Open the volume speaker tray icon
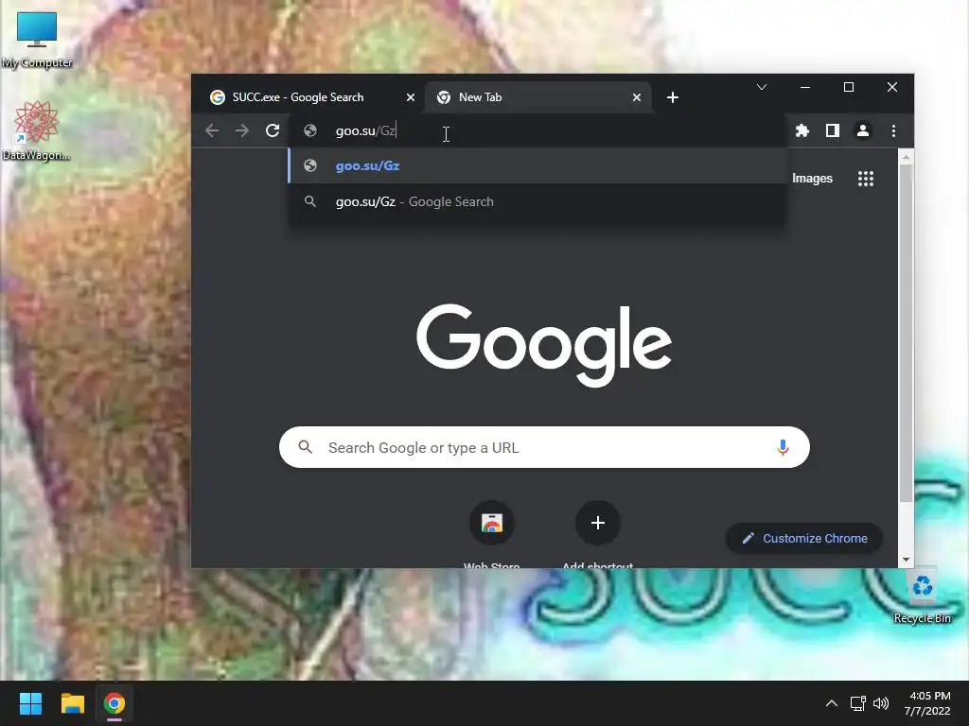The image size is (969, 726). [x=881, y=703]
